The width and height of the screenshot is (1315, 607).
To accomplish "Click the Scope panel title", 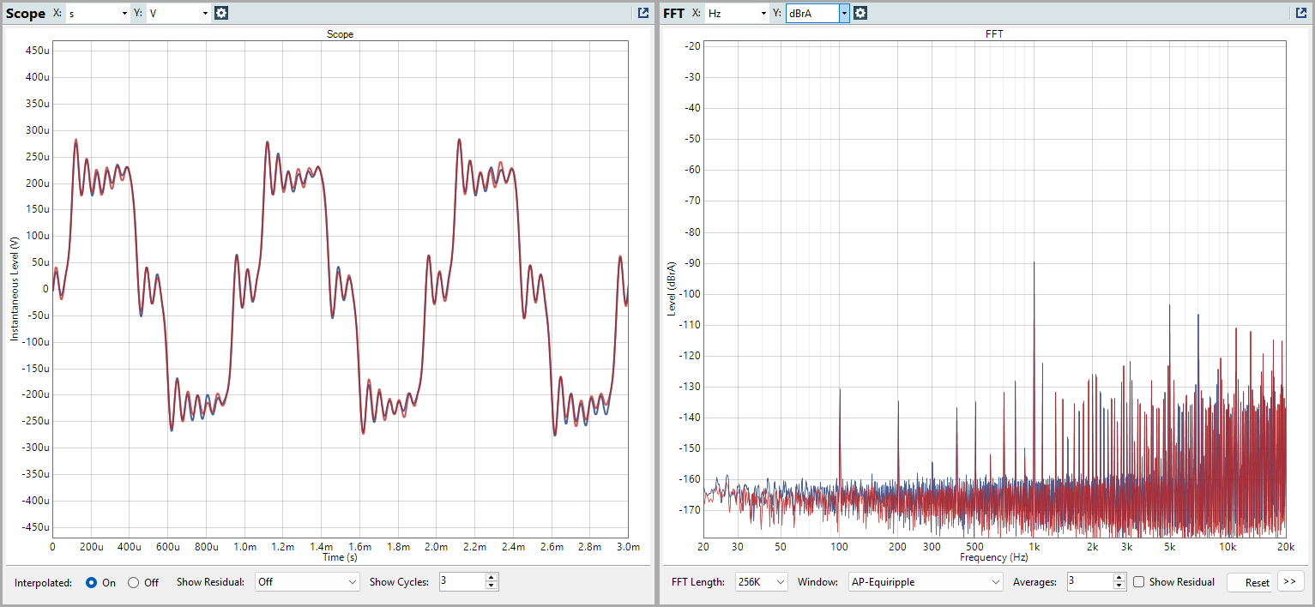I will pos(26,13).
